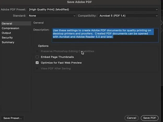Click the Save Preset... button
Image resolution: width=163 pixels, height=122 pixels.
13,118
